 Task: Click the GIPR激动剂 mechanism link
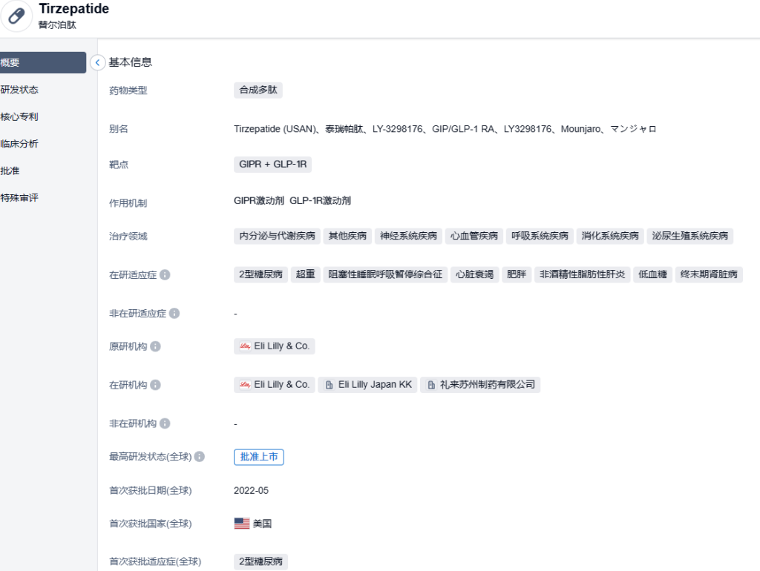click(259, 201)
